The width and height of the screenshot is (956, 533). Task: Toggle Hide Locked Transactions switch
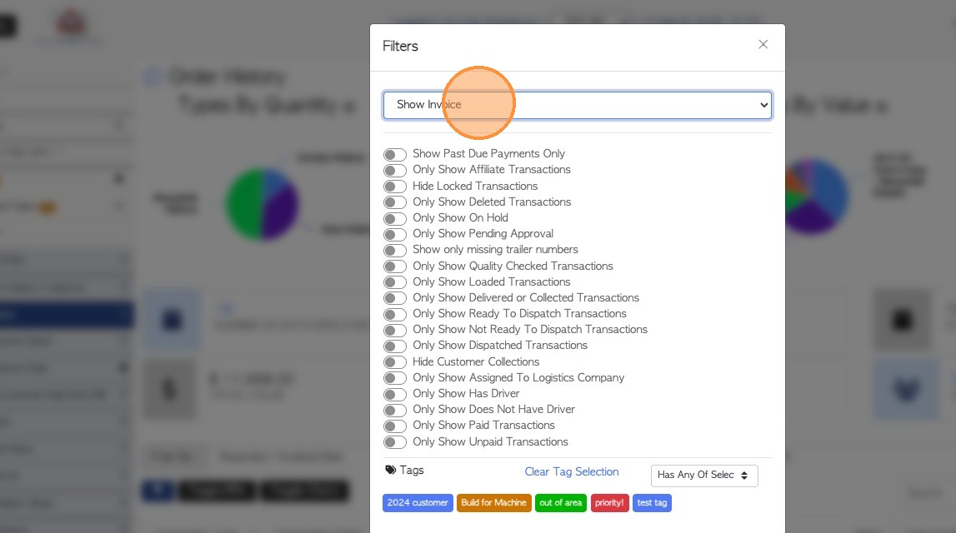[x=395, y=187]
